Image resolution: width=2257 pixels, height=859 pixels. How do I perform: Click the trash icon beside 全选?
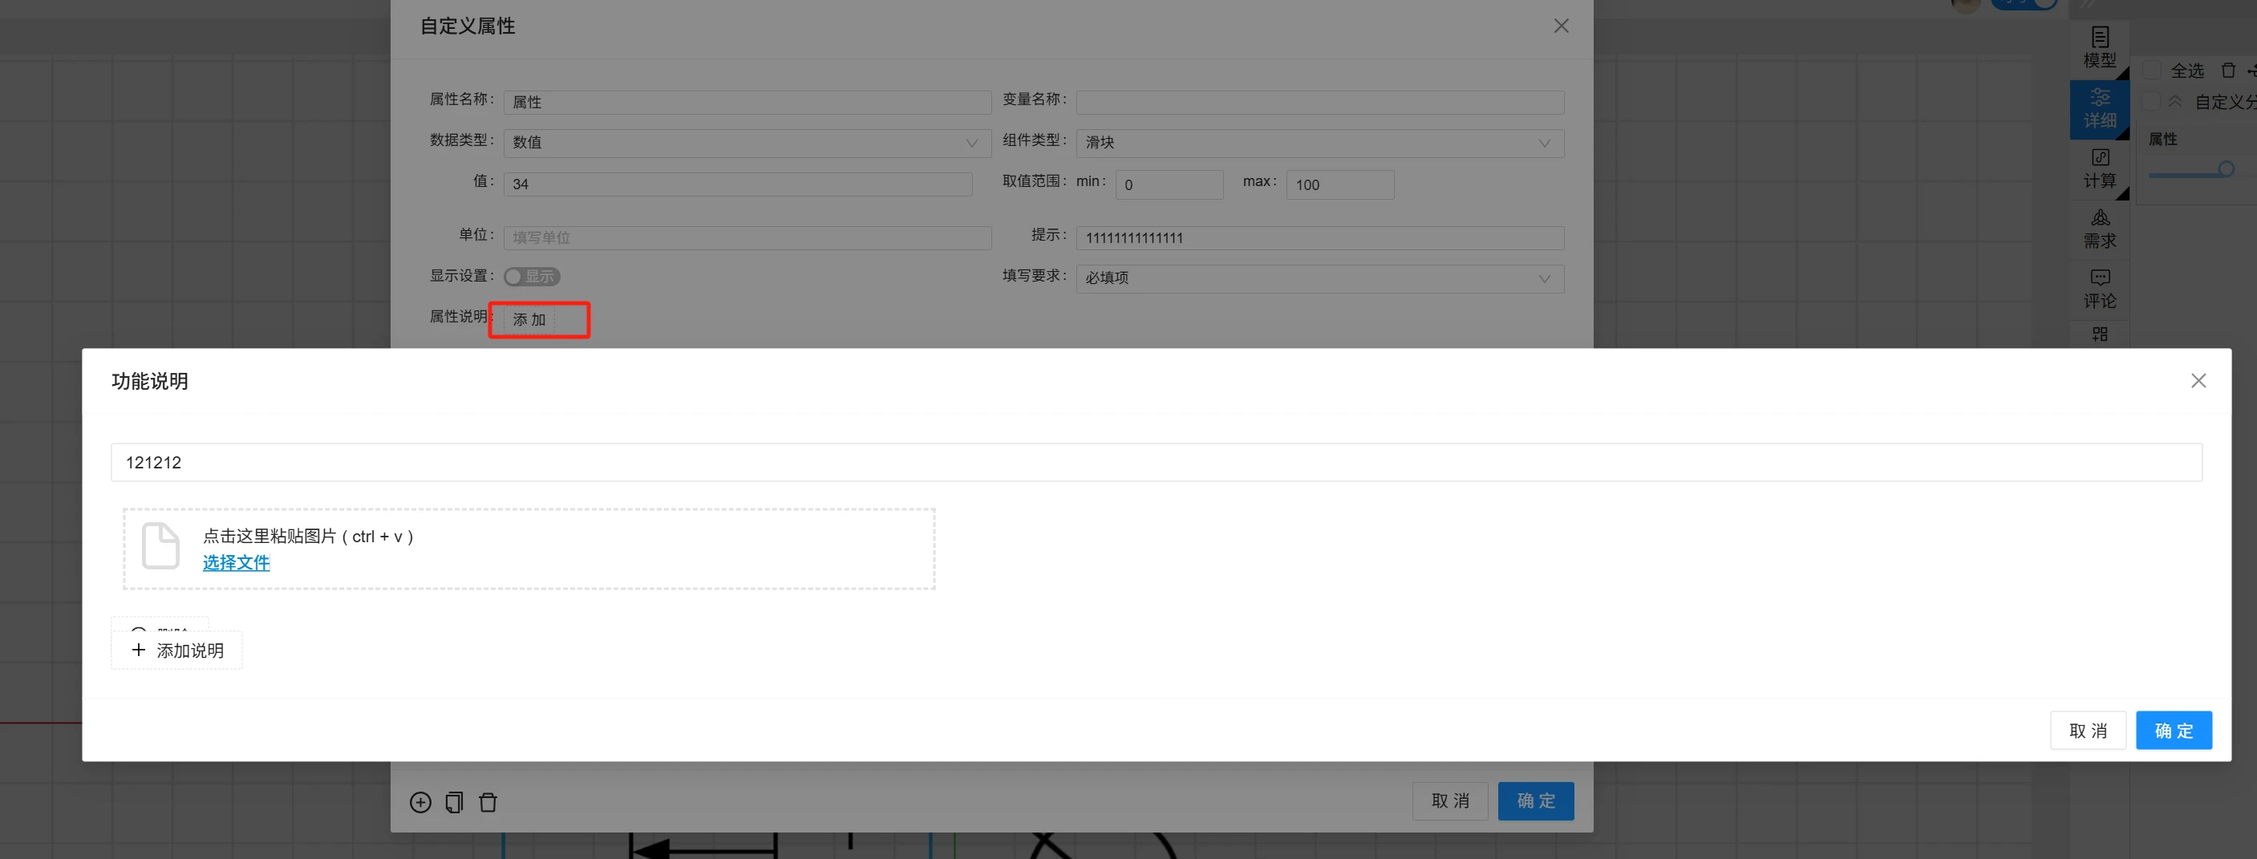coord(2228,70)
